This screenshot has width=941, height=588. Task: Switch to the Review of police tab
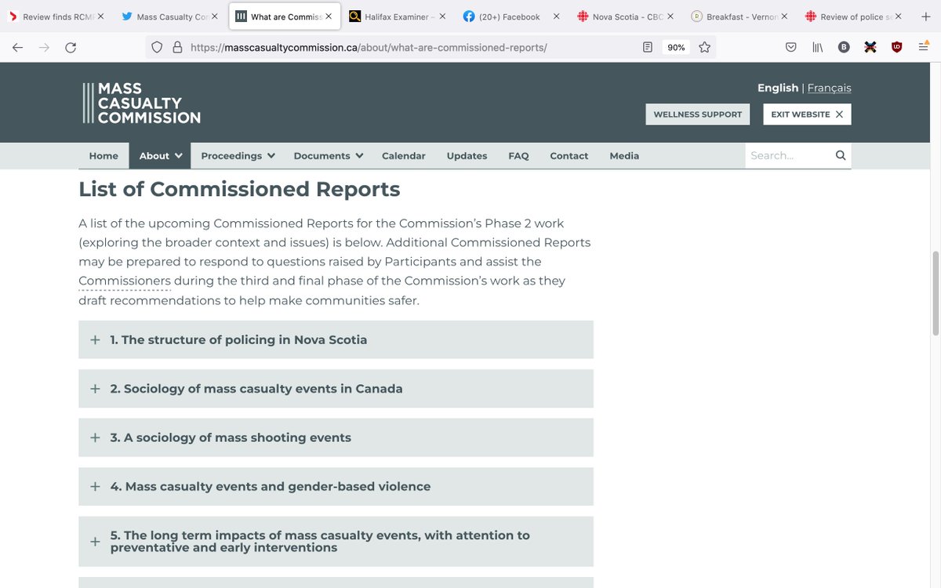click(x=853, y=16)
